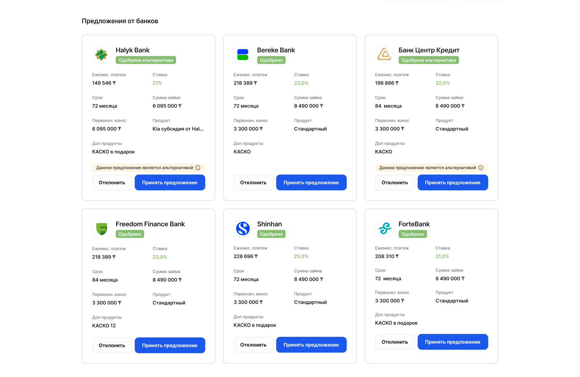Decline the Bereke Bank offer
Image resolution: width=580 pixels, height=377 pixels.
pyautogui.click(x=253, y=183)
